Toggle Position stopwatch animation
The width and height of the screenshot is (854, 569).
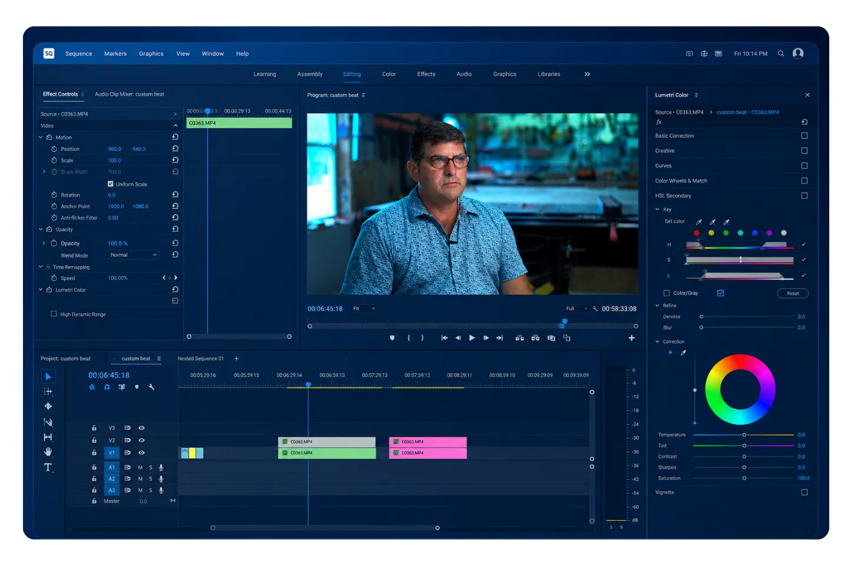point(54,149)
